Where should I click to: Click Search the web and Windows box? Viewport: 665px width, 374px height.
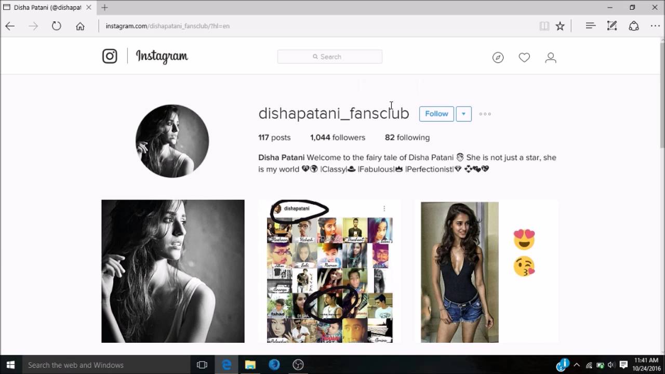click(x=107, y=365)
